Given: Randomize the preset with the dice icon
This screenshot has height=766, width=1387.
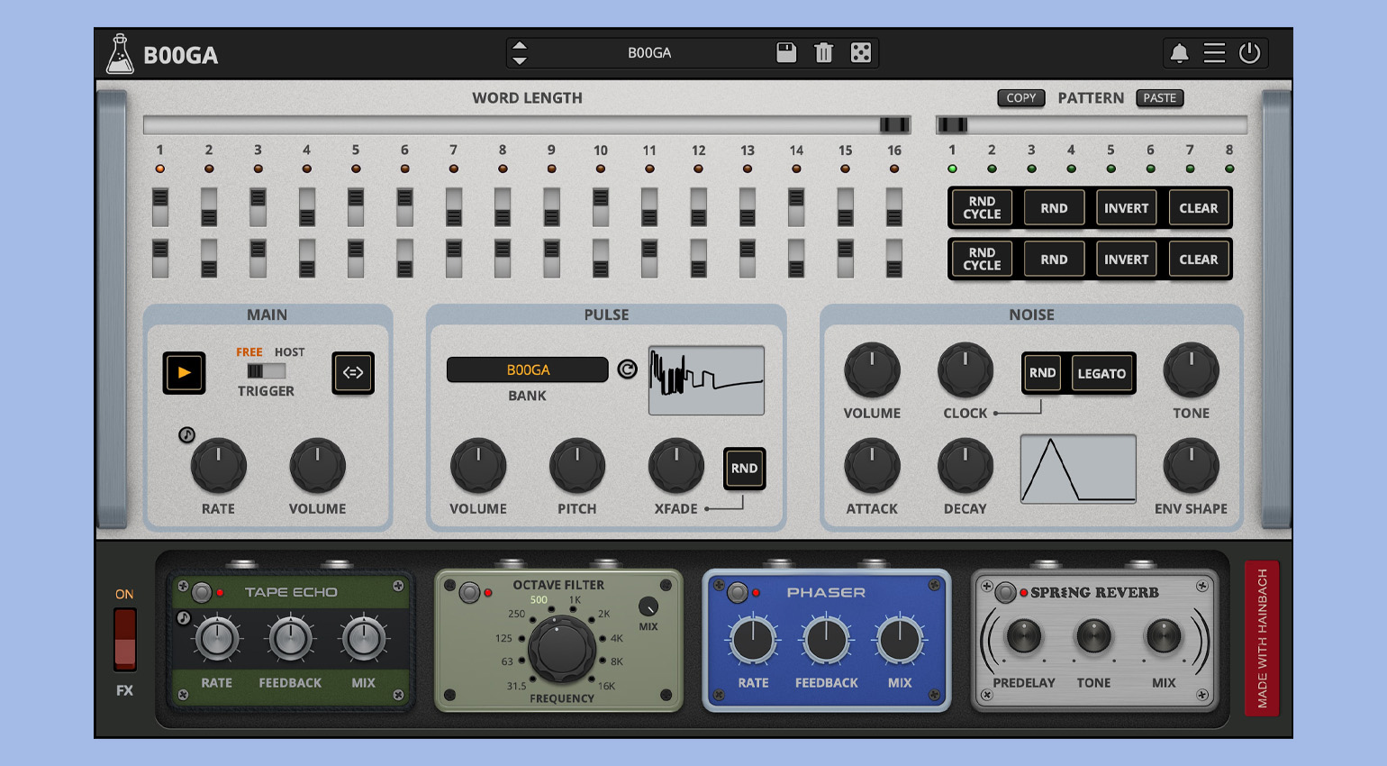Looking at the screenshot, I should [x=861, y=53].
